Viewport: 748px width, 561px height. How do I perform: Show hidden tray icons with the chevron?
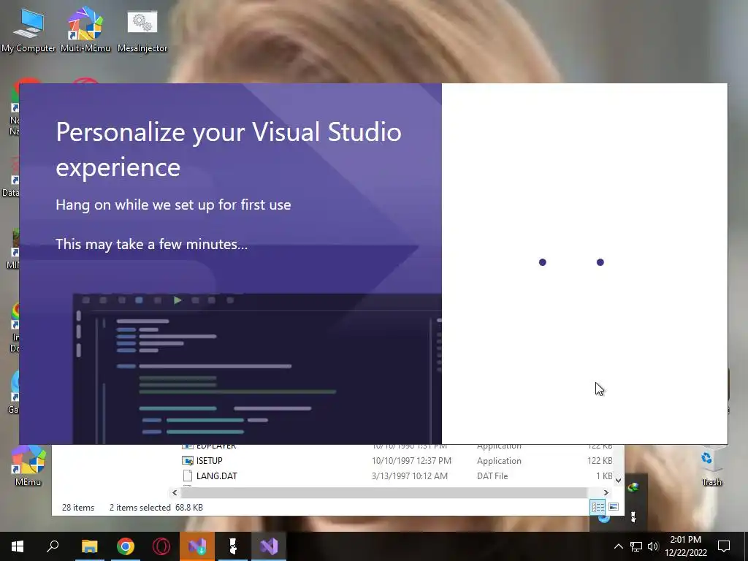(618, 546)
